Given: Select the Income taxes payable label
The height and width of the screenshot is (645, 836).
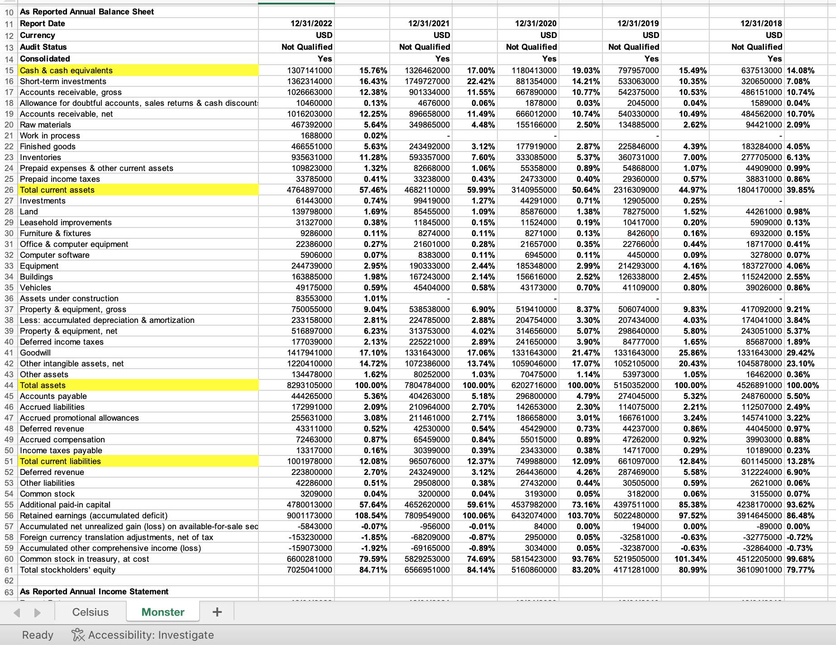Looking at the screenshot, I should point(139,451).
